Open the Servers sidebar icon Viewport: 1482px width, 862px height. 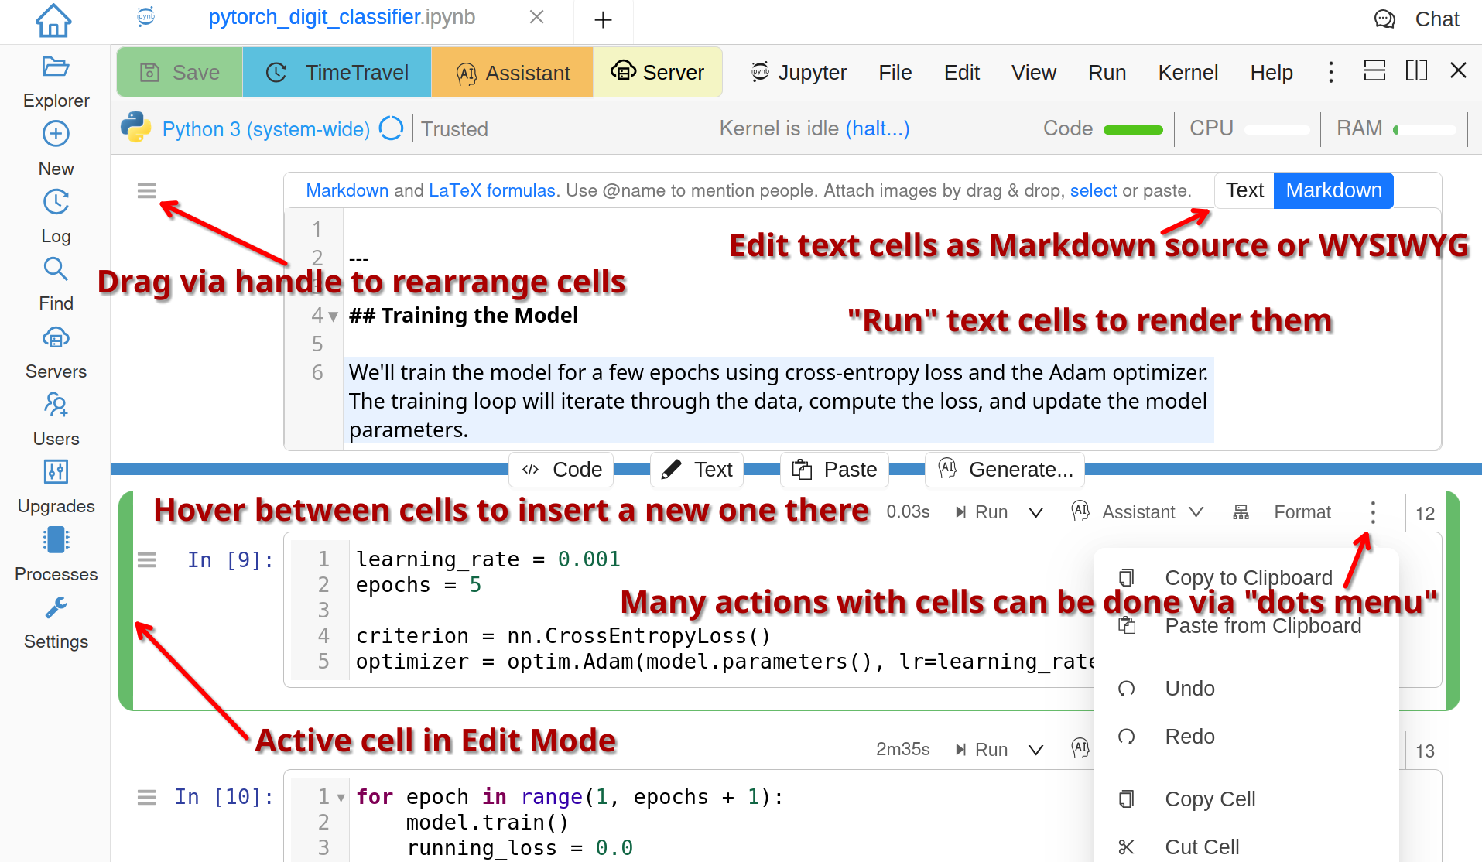pos(56,338)
